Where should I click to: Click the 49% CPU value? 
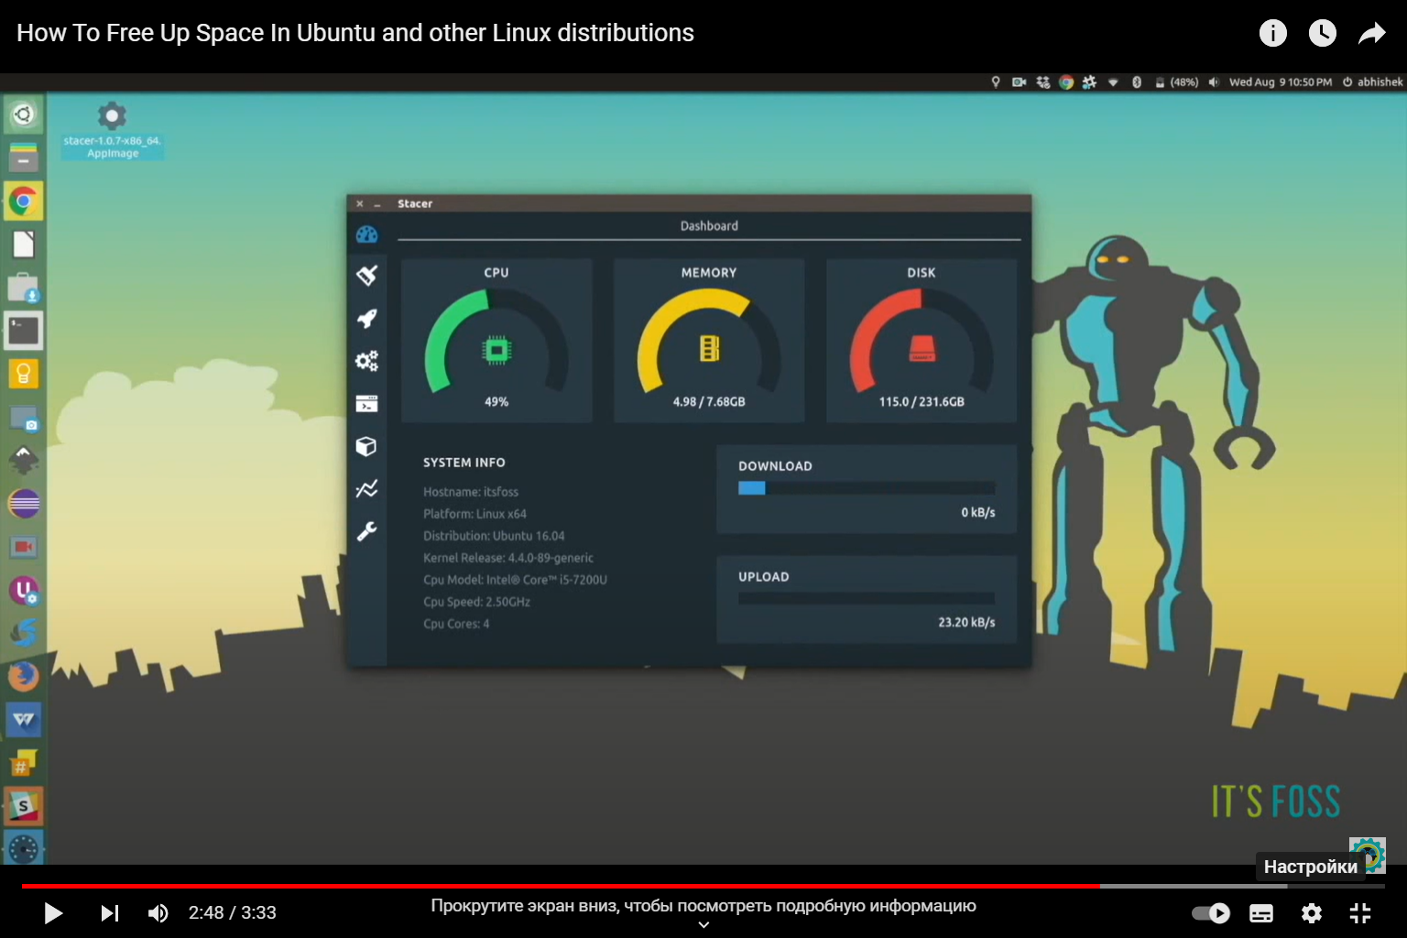pyautogui.click(x=496, y=402)
